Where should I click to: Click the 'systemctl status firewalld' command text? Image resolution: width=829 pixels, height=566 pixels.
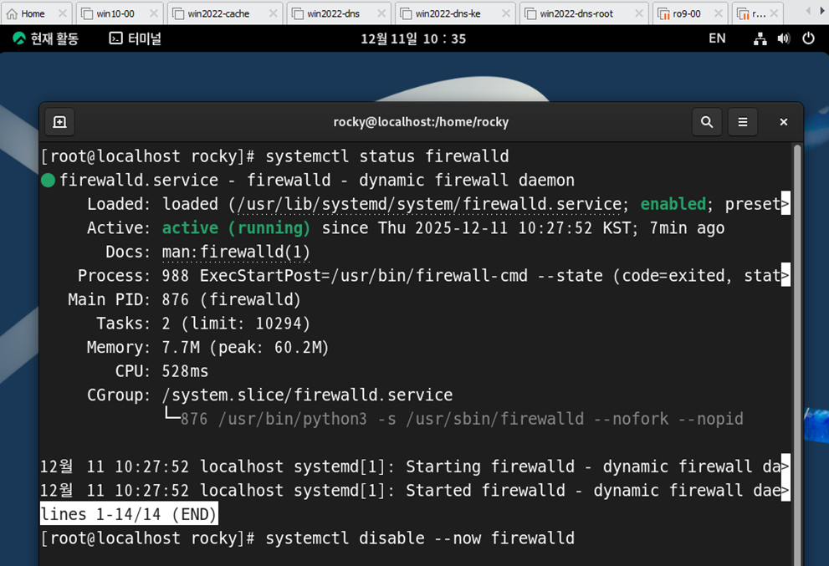[387, 156]
